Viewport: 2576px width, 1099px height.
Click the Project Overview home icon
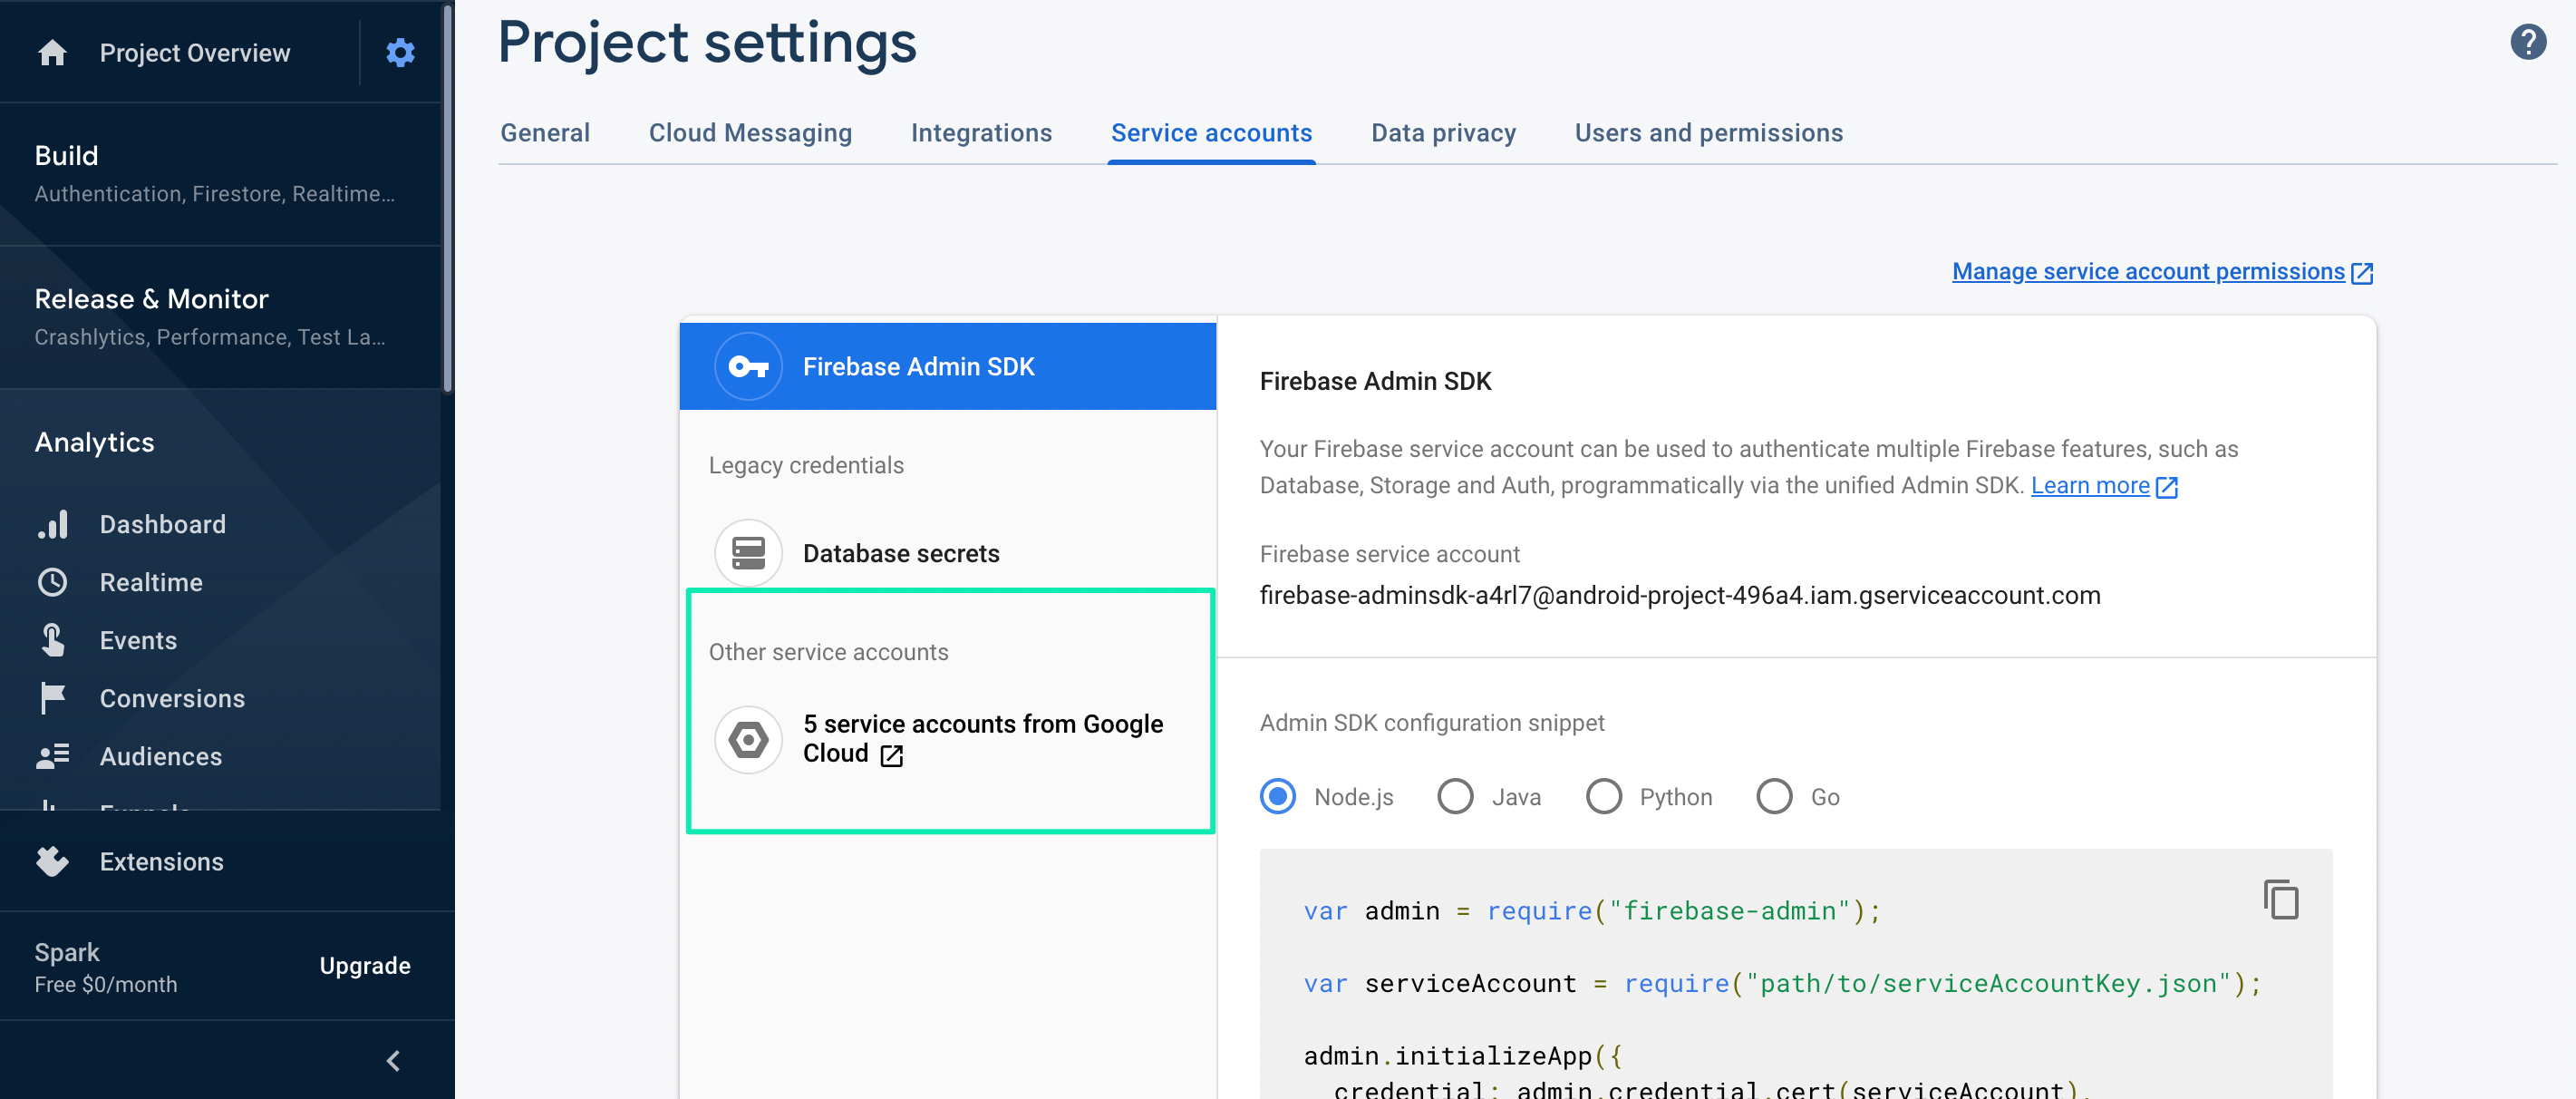(52, 52)
